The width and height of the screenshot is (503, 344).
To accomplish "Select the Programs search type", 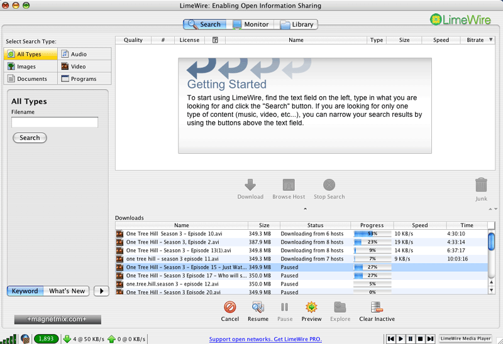I will click(x=85, y=78).
